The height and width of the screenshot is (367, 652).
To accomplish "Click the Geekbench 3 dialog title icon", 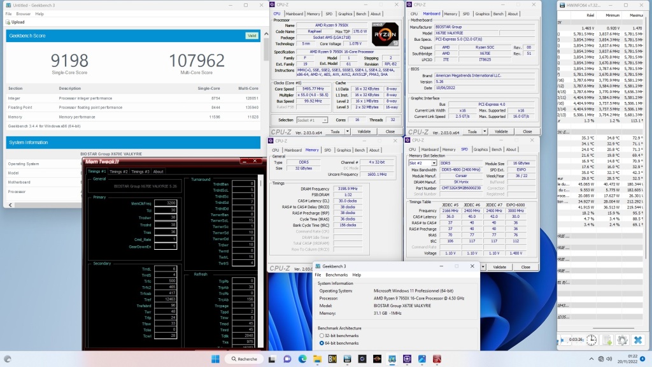I will click(318, 266).
